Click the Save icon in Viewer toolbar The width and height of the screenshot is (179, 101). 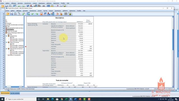tap(11, 14)
